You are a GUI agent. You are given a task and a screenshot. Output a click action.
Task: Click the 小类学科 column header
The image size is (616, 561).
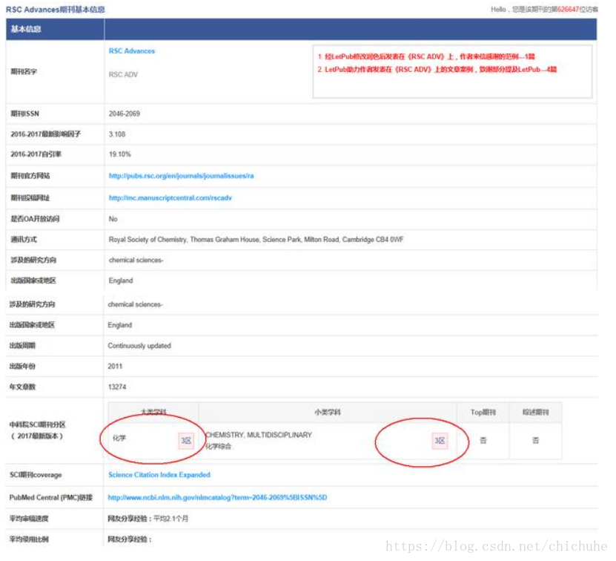click(x=328, y=413)
